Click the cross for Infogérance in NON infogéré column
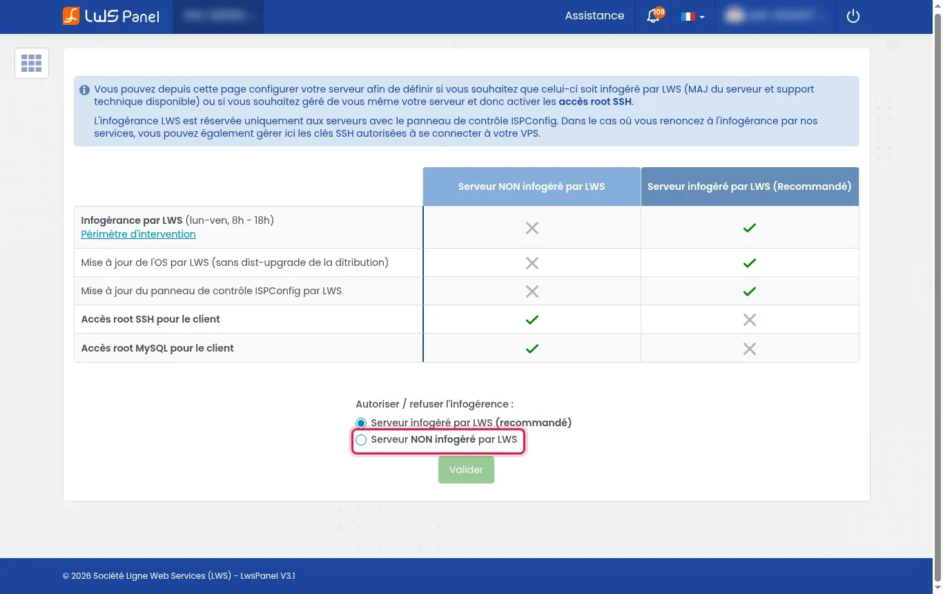The width and height of the screenshot is (943, 594). (x=532, y=228)
